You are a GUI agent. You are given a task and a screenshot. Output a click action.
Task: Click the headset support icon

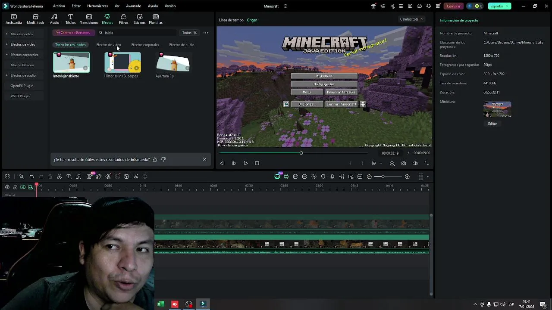click(429, 6)
